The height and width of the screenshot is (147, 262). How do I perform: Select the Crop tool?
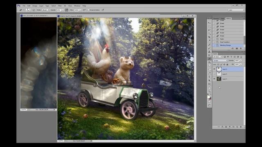pos(209,37)
